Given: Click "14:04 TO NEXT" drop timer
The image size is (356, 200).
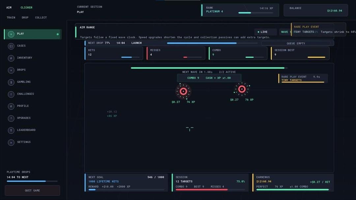Looking at the screenshot, I should click(x=17, y=177).
